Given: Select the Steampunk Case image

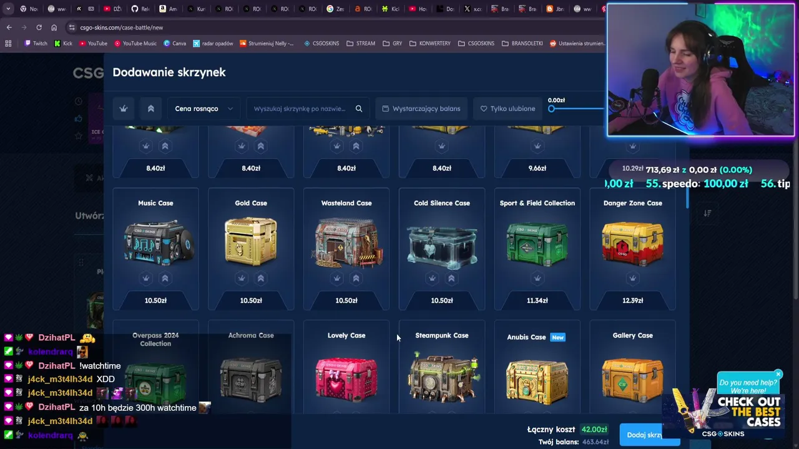Looking at the screenshot, I should click(x=442, y=377).
